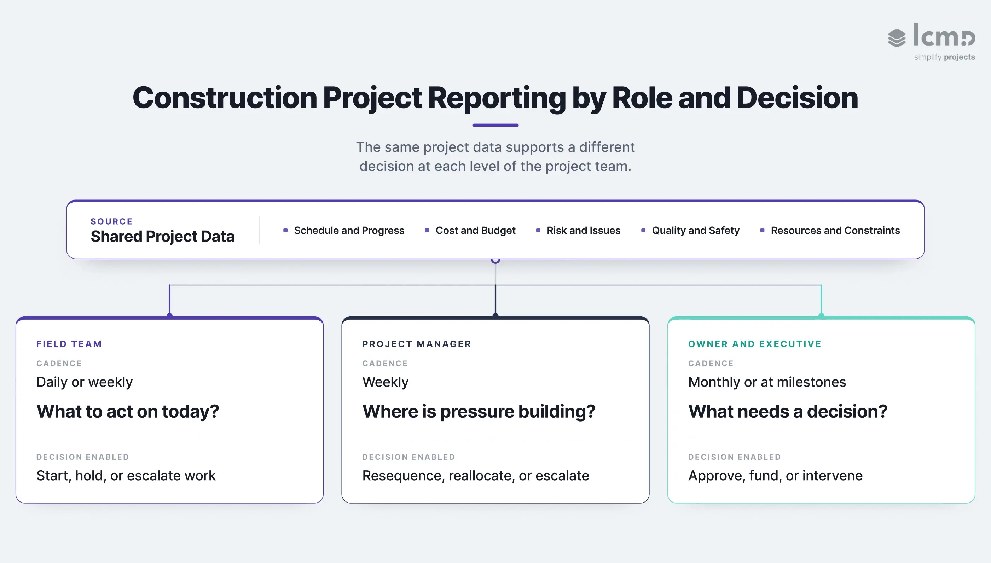Click the subtitle starting 'The same project data supports'
Viewport: 991px width, 563px height.
tap(495, 157)
